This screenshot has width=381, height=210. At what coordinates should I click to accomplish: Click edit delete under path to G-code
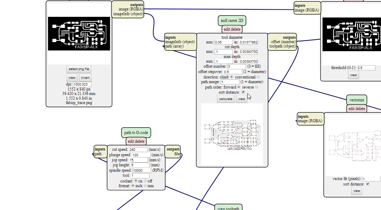pos(136,141)
